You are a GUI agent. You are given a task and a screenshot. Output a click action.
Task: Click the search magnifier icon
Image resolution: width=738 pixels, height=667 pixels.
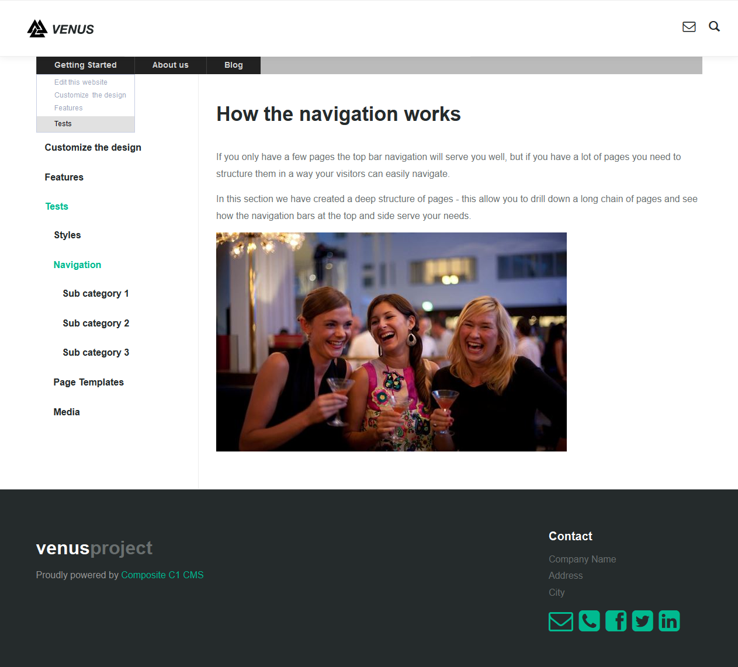coord(714,26)
